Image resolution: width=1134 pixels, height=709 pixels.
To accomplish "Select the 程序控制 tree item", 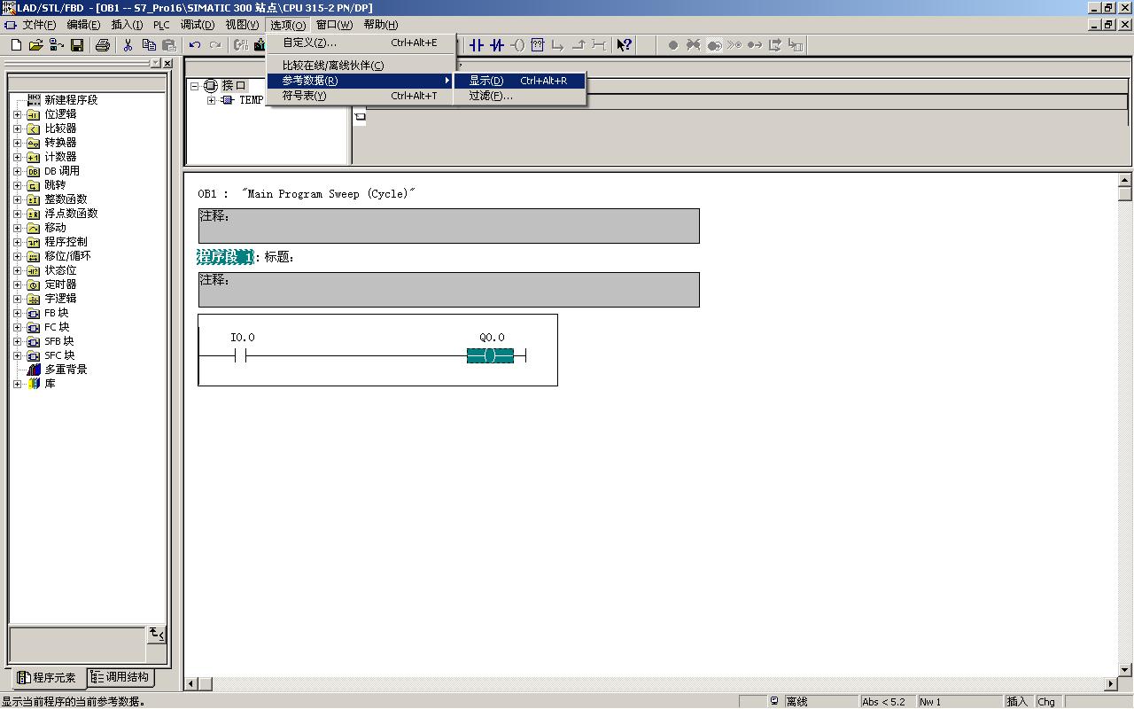I will click(x=66, y=242).
